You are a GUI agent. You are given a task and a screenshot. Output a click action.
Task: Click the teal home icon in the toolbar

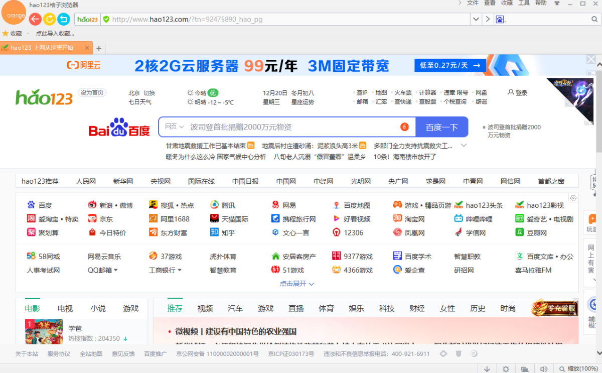(63, 19)
